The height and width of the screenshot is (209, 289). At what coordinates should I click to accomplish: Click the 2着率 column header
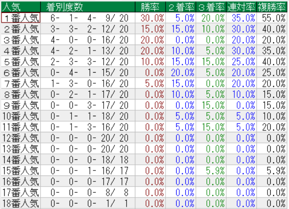pos(181,6)
